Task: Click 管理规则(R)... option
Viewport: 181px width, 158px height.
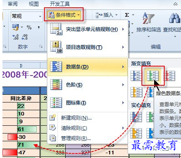Action: click(87, 138)
